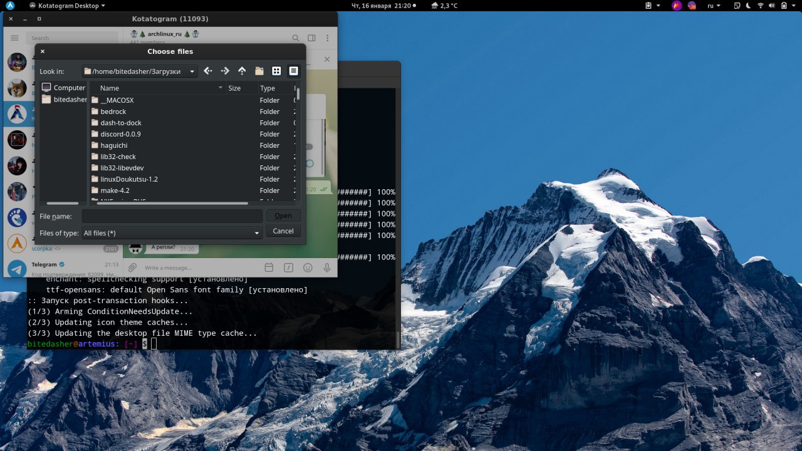
Task: Click the Write a message field
Action: click(200, 267)
